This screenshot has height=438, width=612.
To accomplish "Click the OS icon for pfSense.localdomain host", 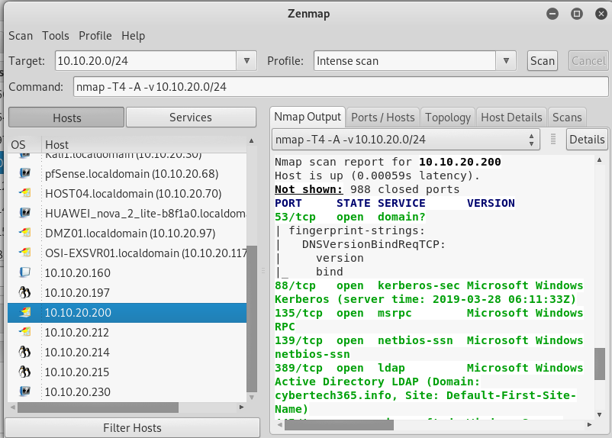I will [x=25, y=173].
